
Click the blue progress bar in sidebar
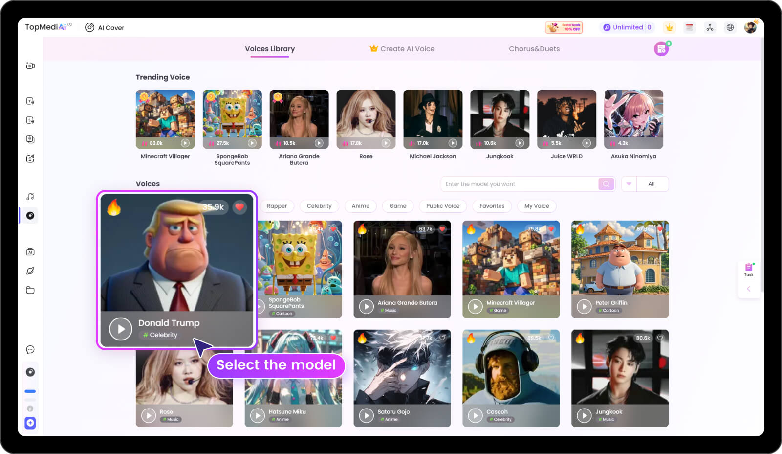coord(30,391)
